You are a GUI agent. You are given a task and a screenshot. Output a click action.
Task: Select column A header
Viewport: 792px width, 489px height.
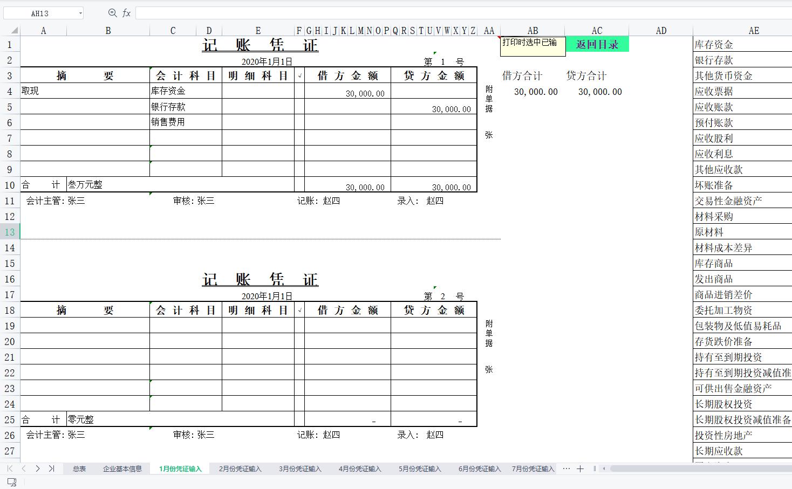(44, 31)
